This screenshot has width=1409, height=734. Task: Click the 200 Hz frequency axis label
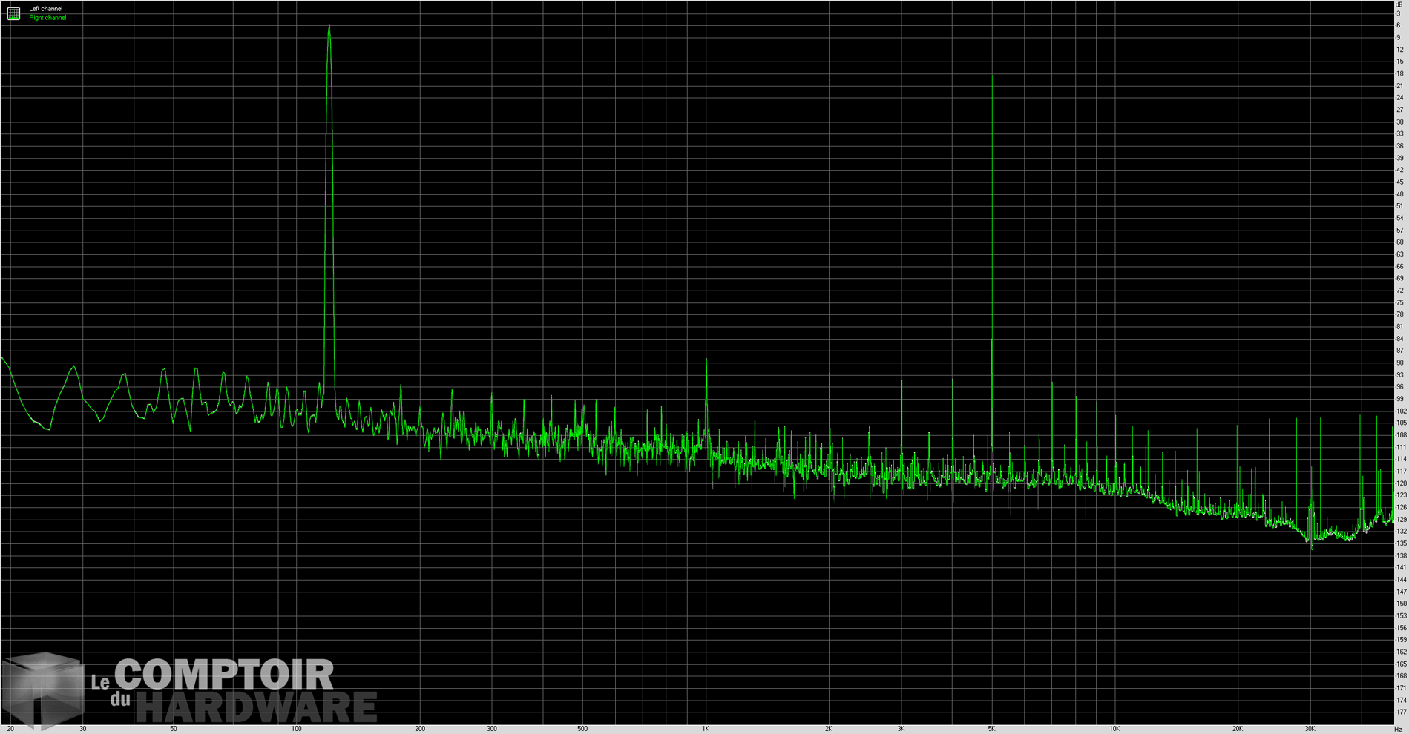[420, 729]
